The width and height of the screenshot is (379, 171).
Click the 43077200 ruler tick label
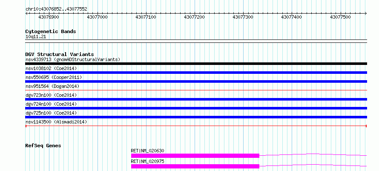(x=194, y=17)
